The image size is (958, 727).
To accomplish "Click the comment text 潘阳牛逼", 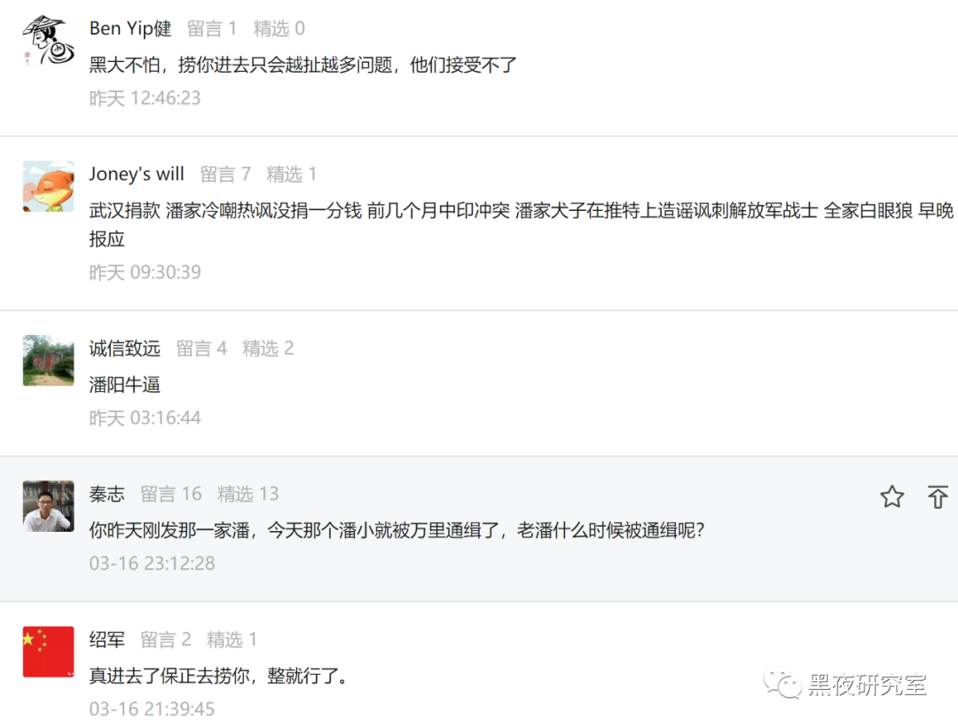I will [125, 385].
